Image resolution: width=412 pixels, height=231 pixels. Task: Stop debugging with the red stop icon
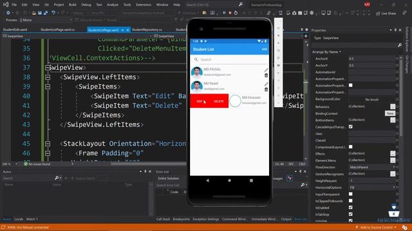(230, 13)
